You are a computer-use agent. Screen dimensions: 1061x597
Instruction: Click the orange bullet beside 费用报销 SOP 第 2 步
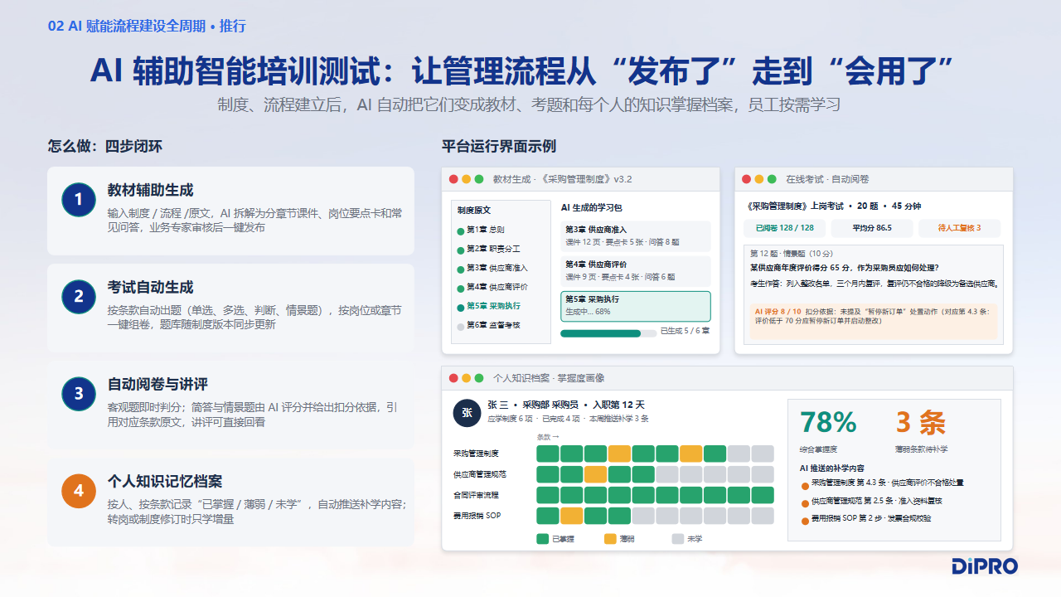(804, 521)
